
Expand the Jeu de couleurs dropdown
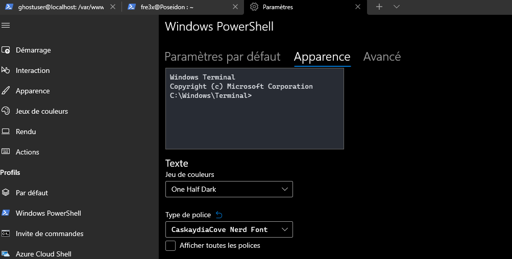229,189
